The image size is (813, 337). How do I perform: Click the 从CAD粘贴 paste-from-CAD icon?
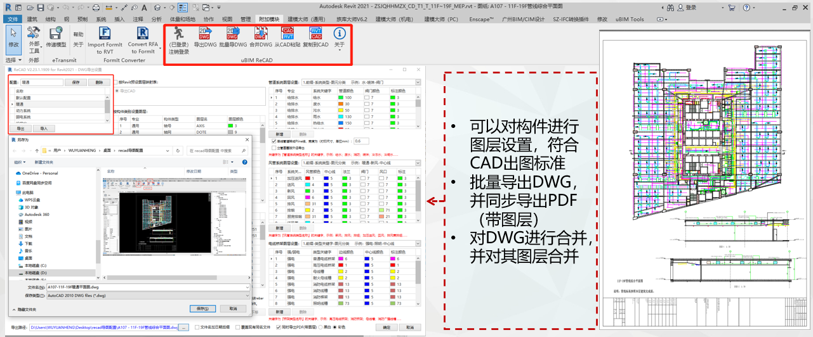pyautogui.click(x=288, y=34)
